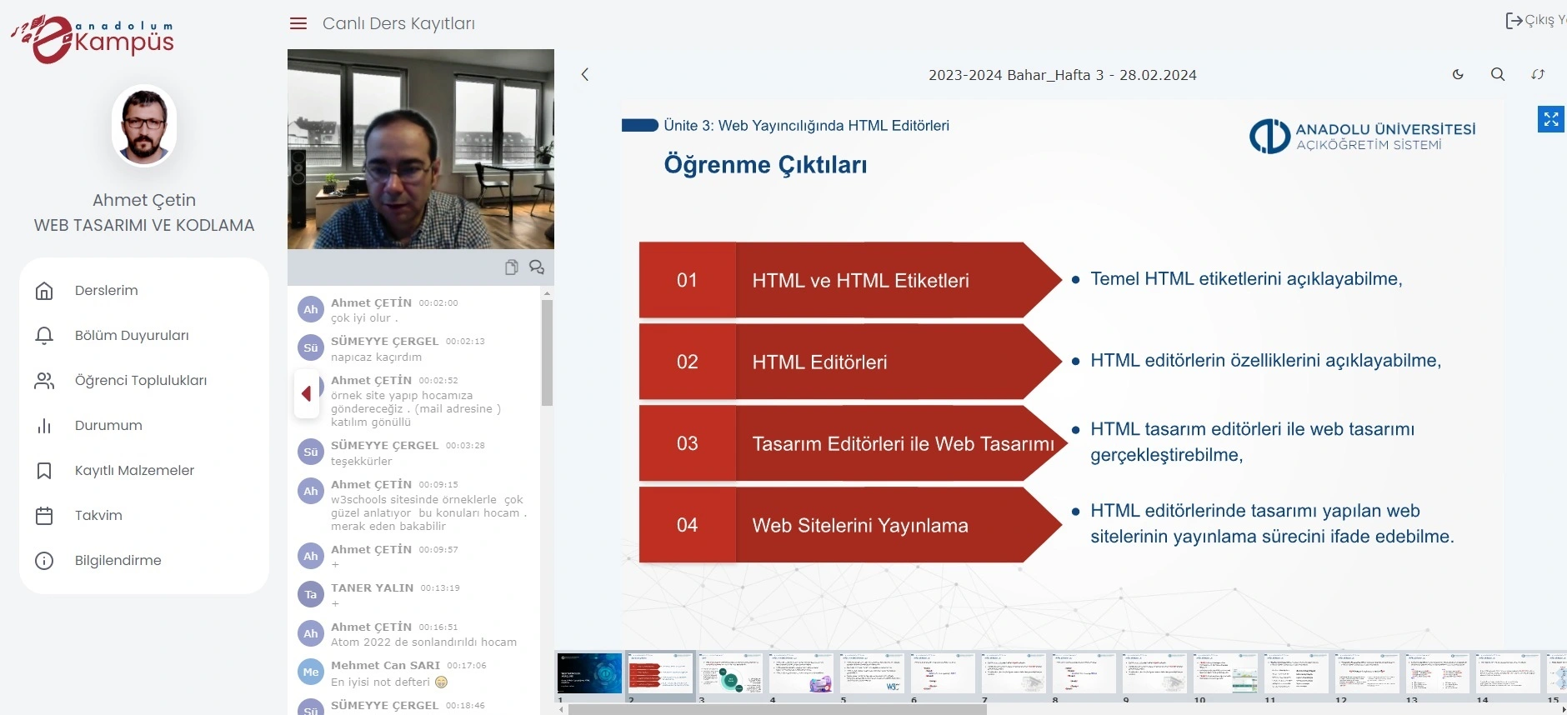Viewport: 1567px width, 715px height.
Task: Click the bookmark icon for Kayıtlı Malzemeler
Action: click(x=44, y=471)
